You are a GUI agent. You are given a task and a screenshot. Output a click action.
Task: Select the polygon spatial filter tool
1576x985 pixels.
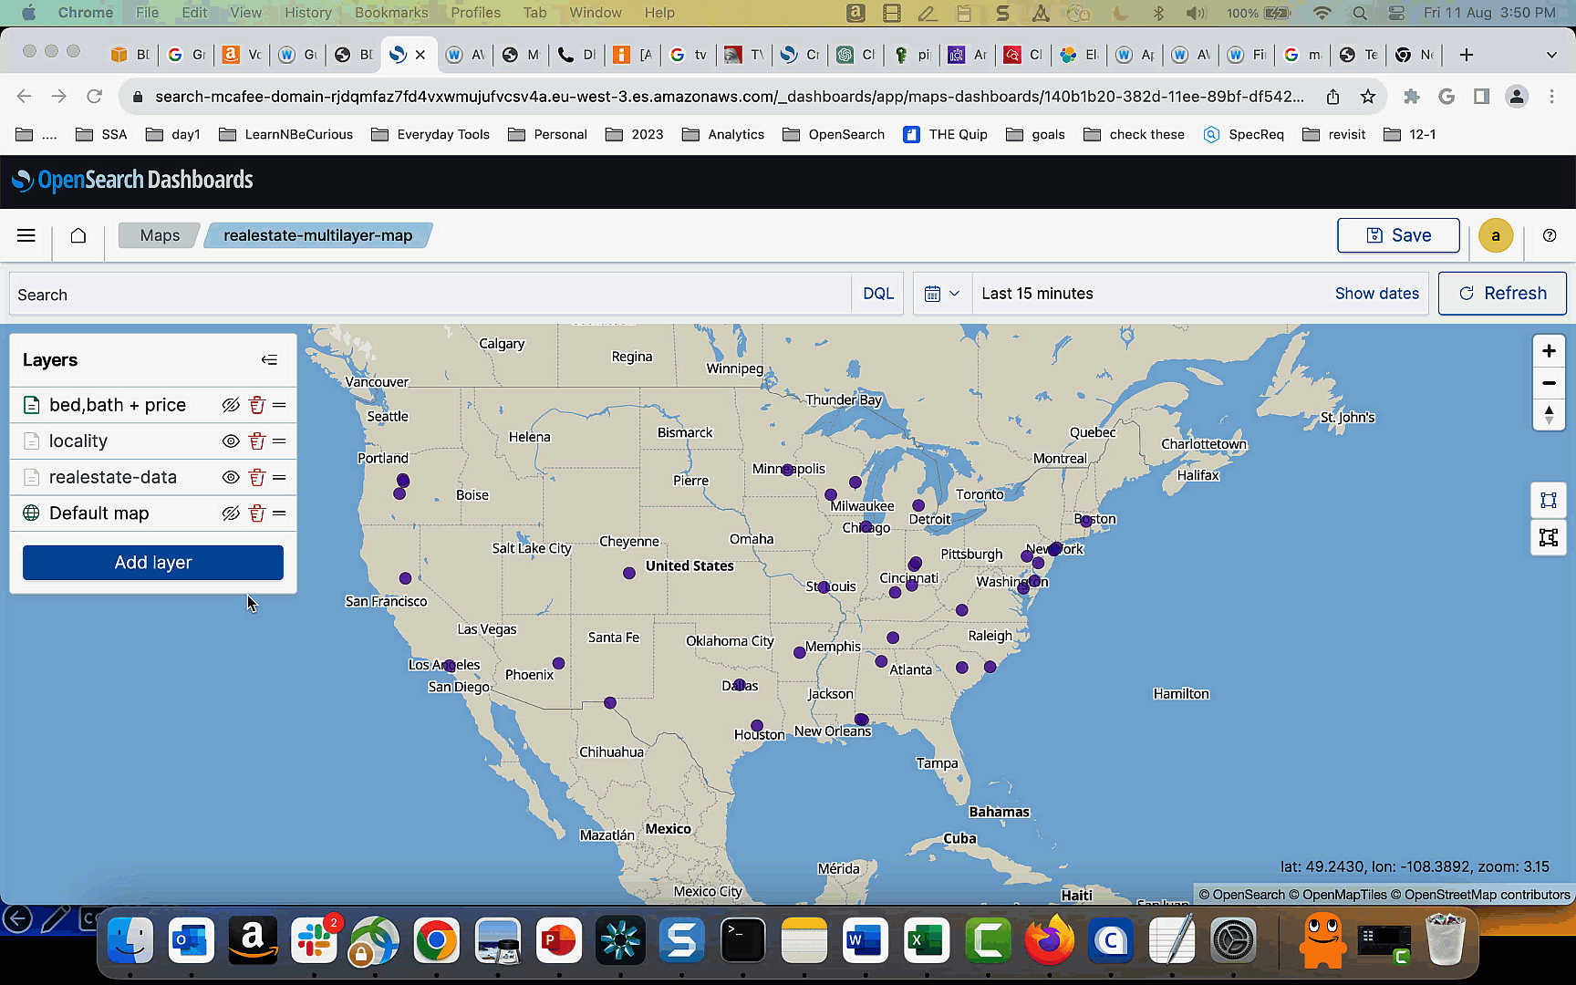1549,537
